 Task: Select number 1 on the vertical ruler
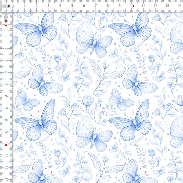tap(6, 37)
